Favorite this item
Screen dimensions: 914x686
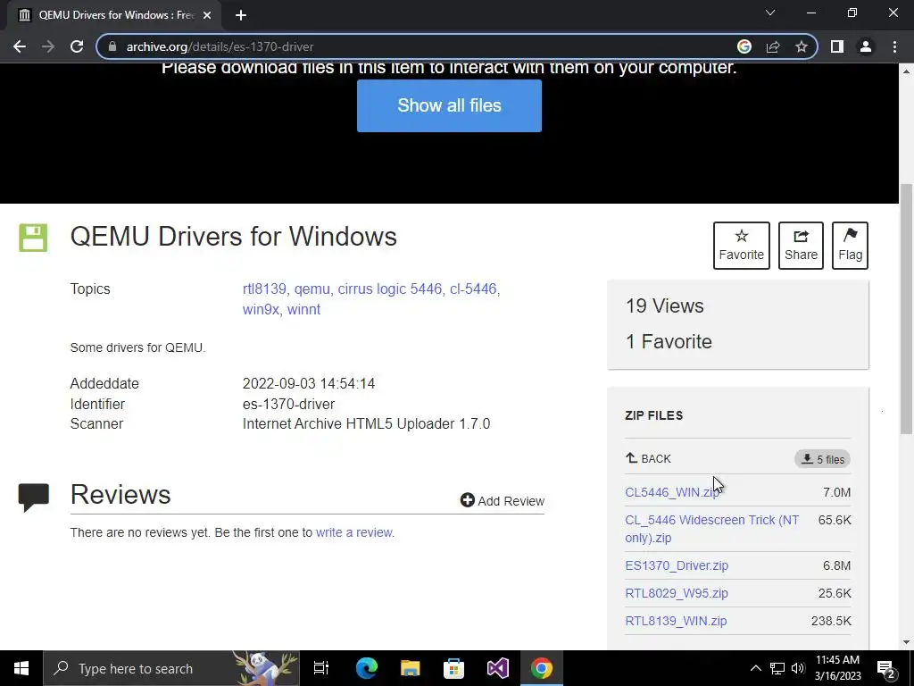(x=742, y=246)
